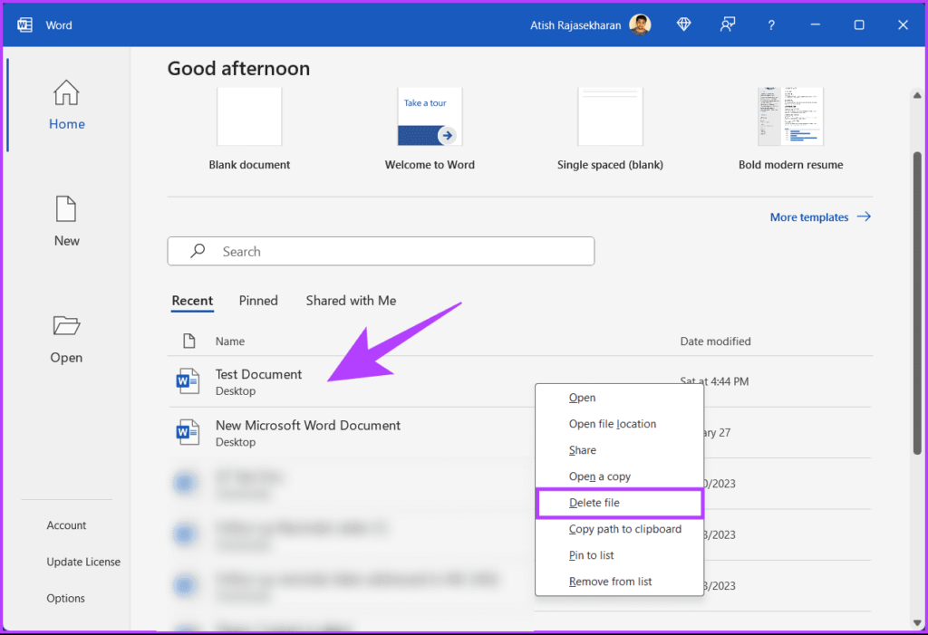Open the premium diamond icon in title bar
928x635 pixels.
(x=683, y=24)
